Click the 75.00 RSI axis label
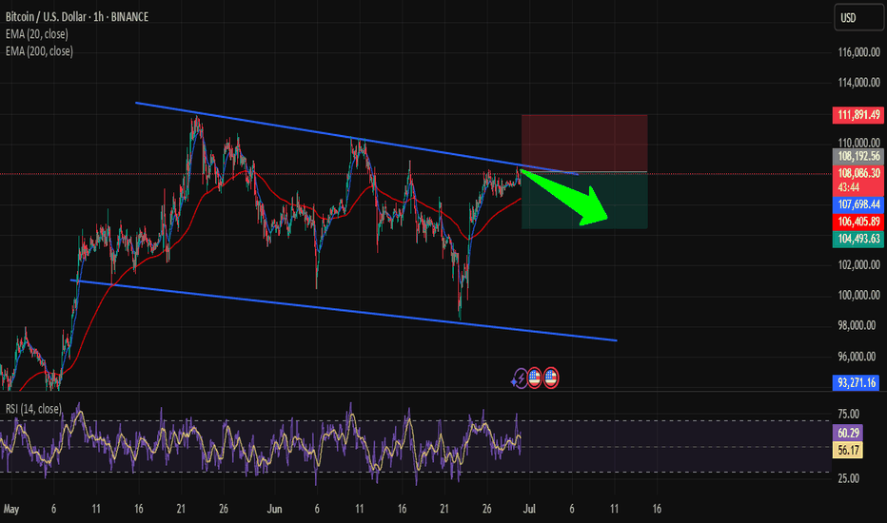887x523 pixels. [x=848, y=414]
